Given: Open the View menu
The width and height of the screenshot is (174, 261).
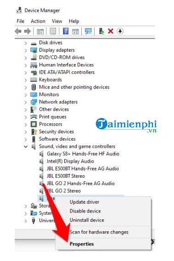Looking at the screenshot, I should 57,21.
